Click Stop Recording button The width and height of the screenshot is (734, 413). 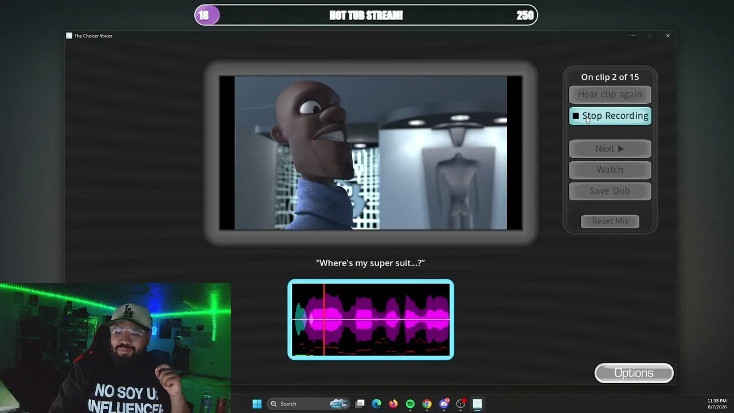(610, 116)
